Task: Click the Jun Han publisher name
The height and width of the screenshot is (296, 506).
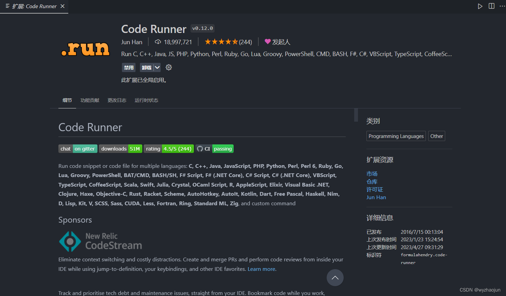Action: pyautogui.click(x=132, y=42)
